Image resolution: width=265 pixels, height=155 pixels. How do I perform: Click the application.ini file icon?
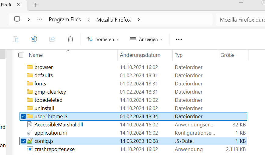pos(30,133)
